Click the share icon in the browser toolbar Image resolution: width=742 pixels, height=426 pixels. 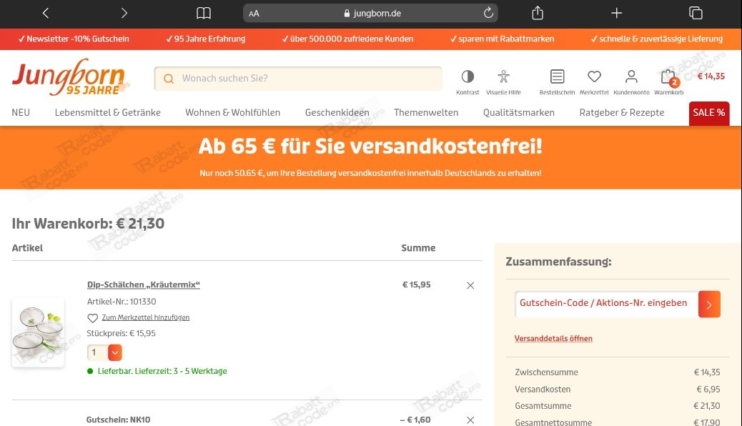(537, 12)
